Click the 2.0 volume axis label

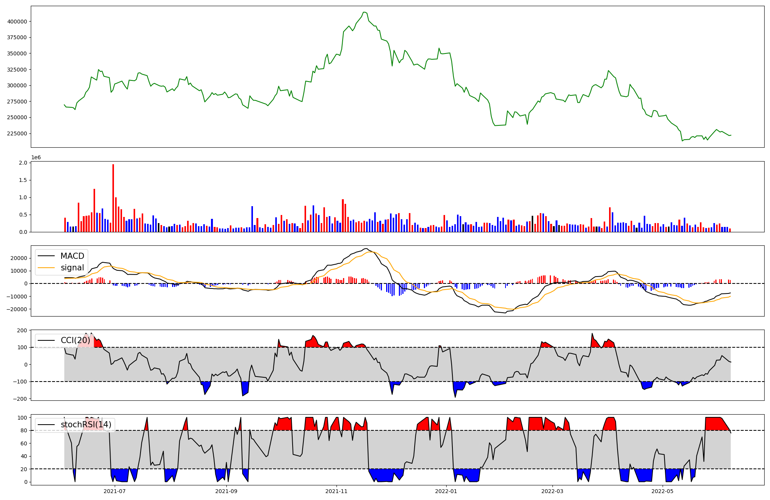(23, 163)
